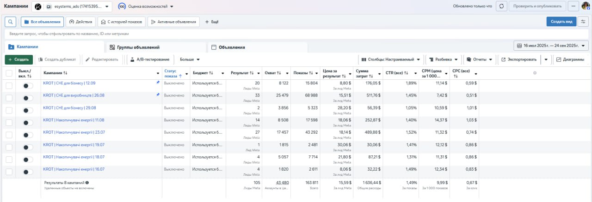The width and height of the screenshot is (592, 202).
Task: Click the info icon next to Результаты 8 кампаний
Action: point(87,183)
